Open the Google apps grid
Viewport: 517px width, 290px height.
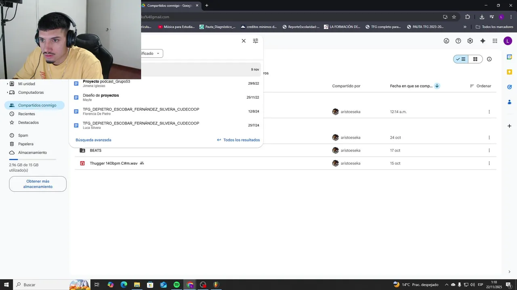tap(495, 41)
